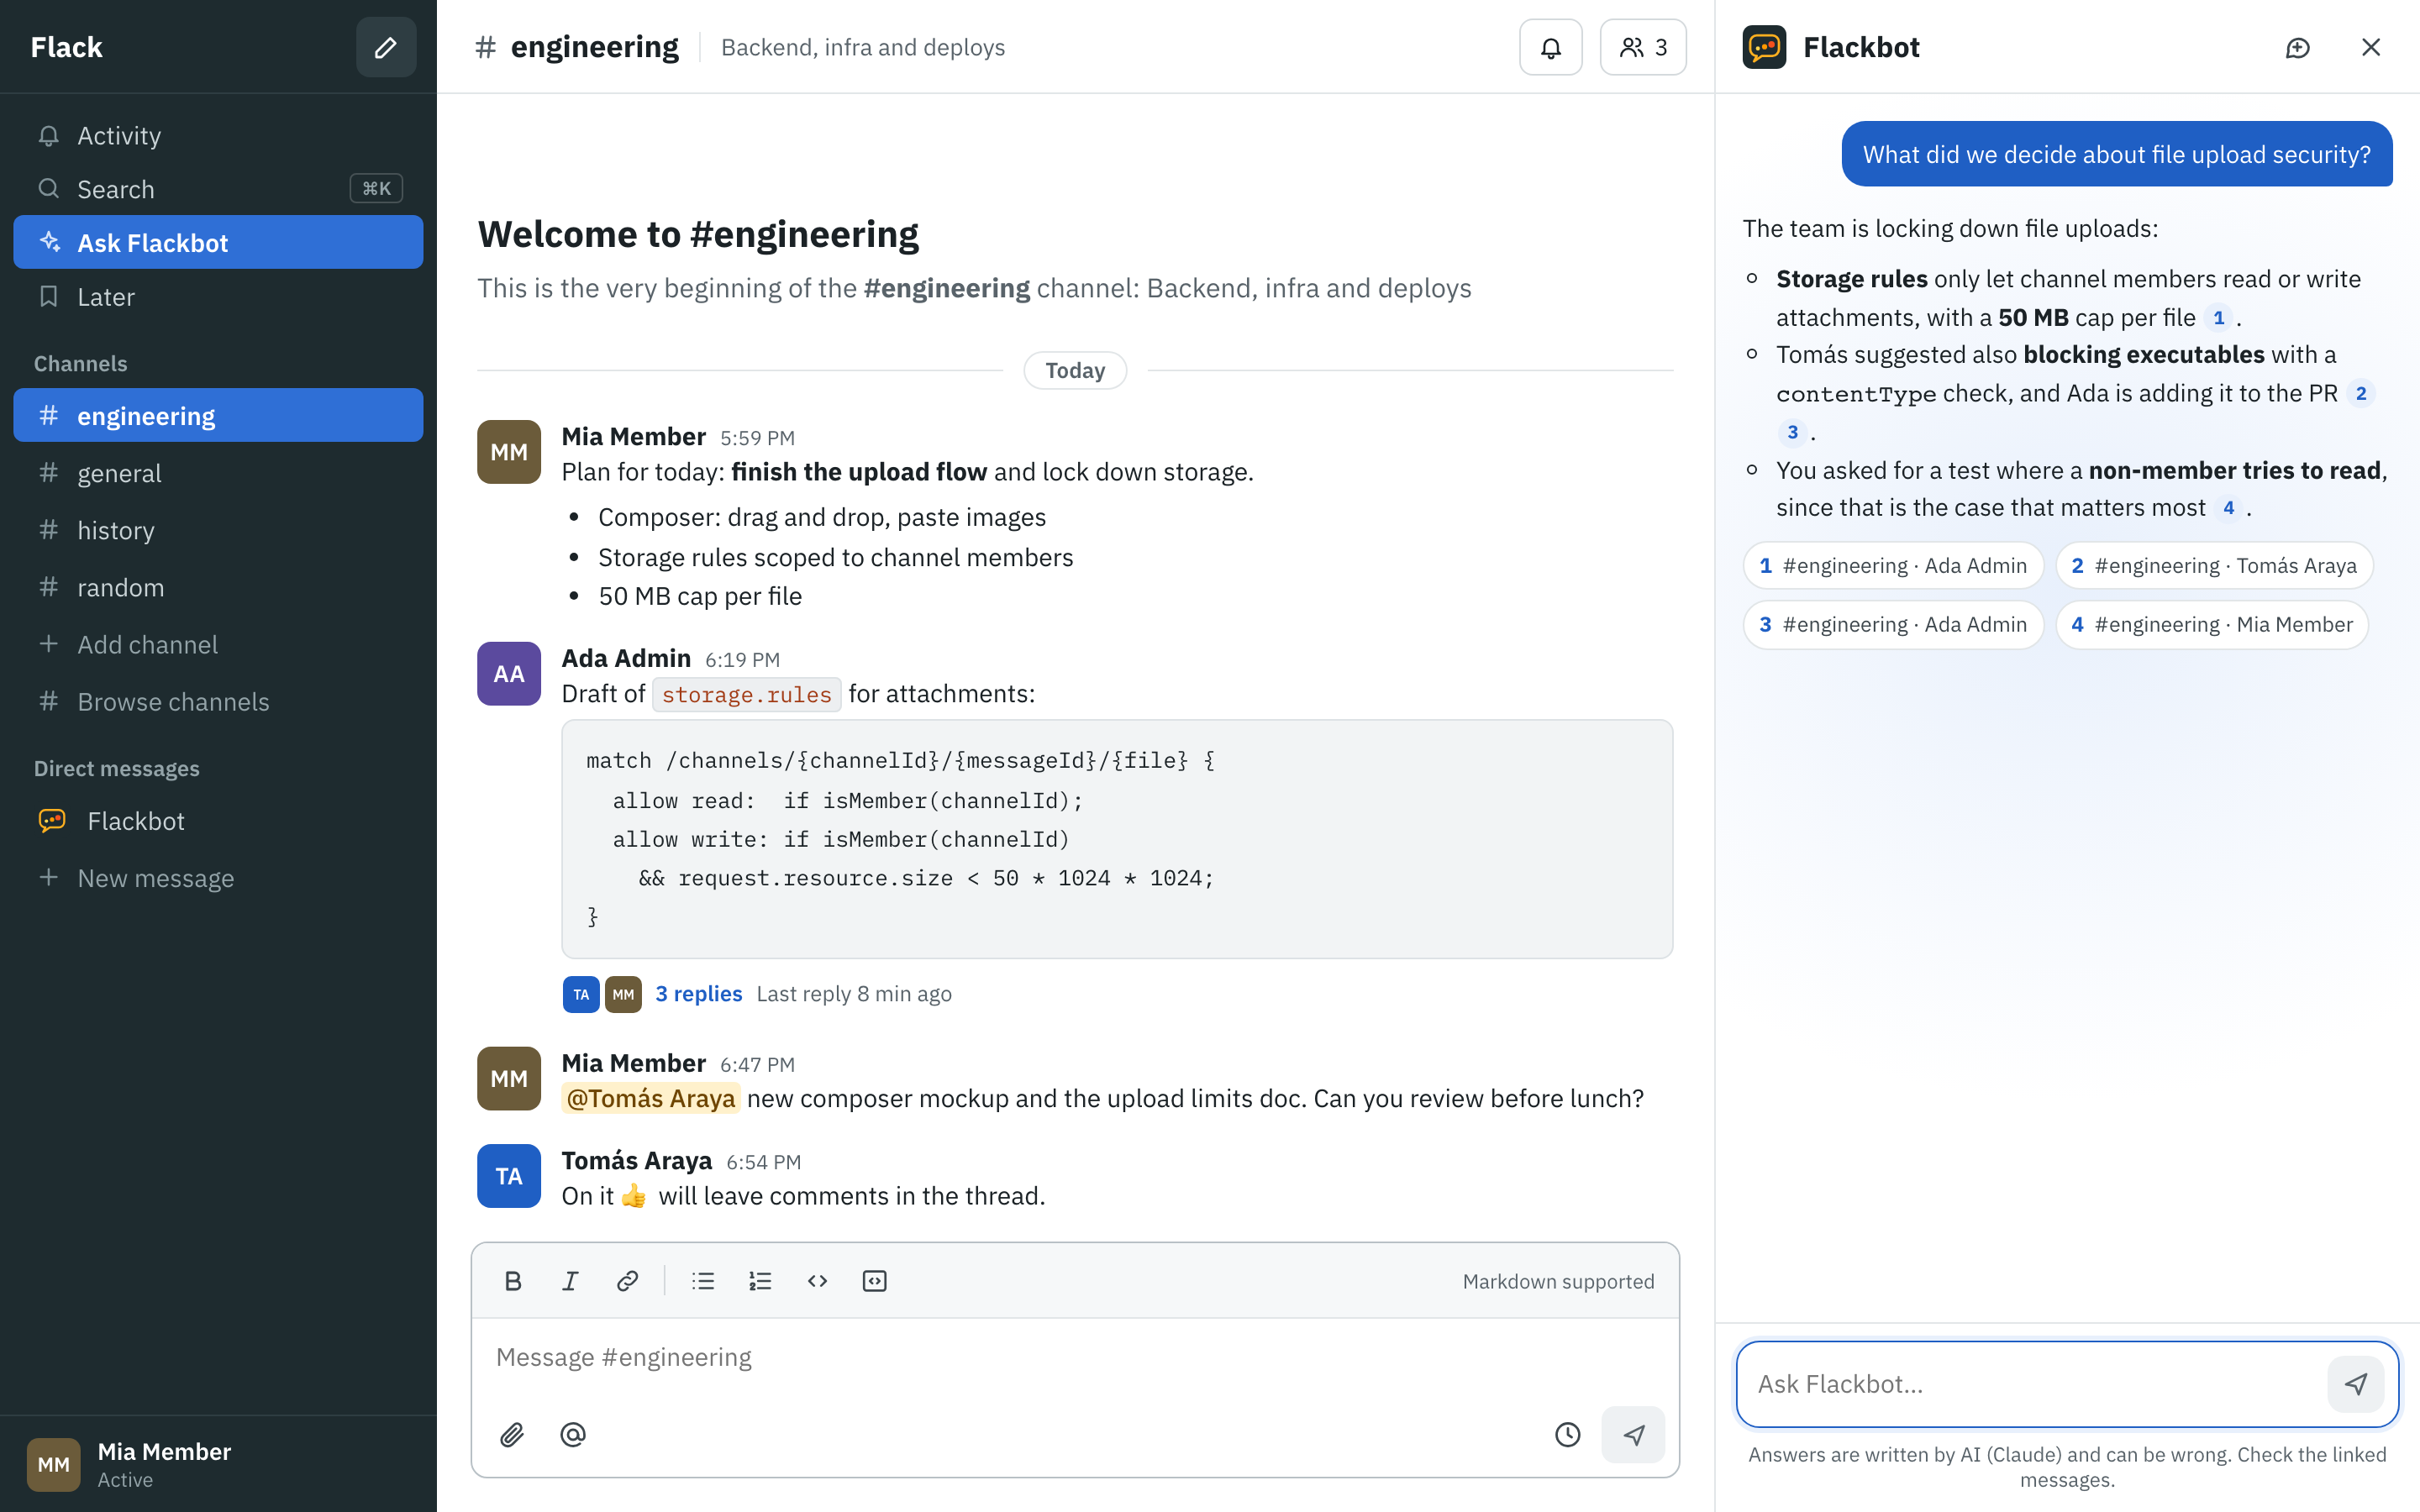Start a new Flackbot chat
The width and height of the screenshot is (2420, 1512).
(2298, 47)
